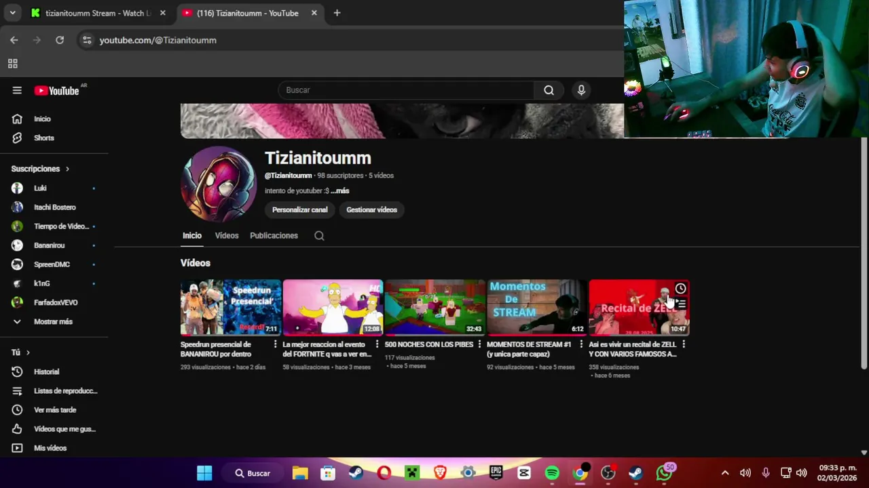
Task: Open the browser apps grid shortcut
Action: 12,64
